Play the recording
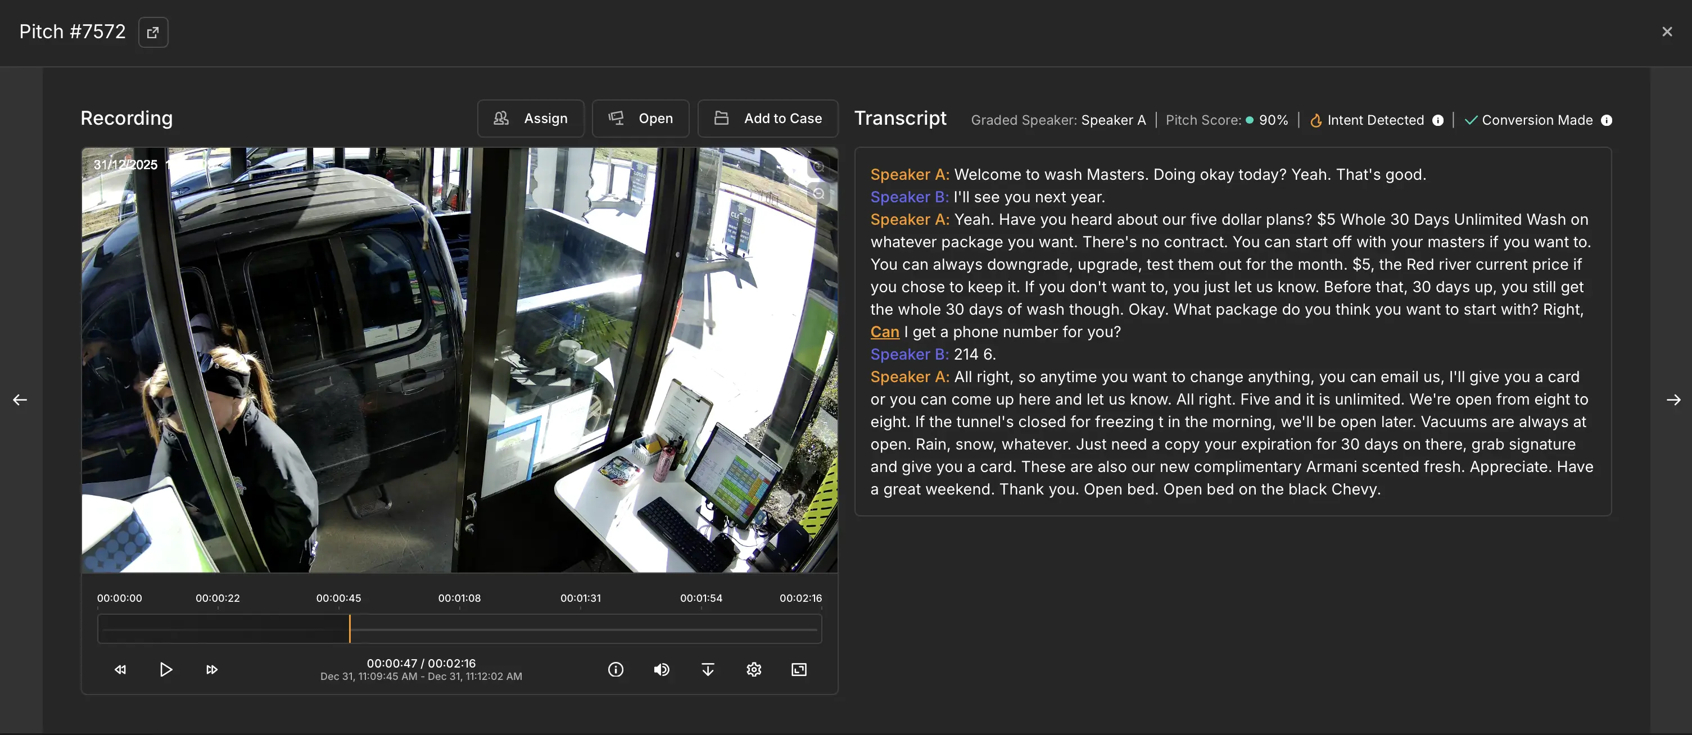The image size is (1692, 735). 165,669
